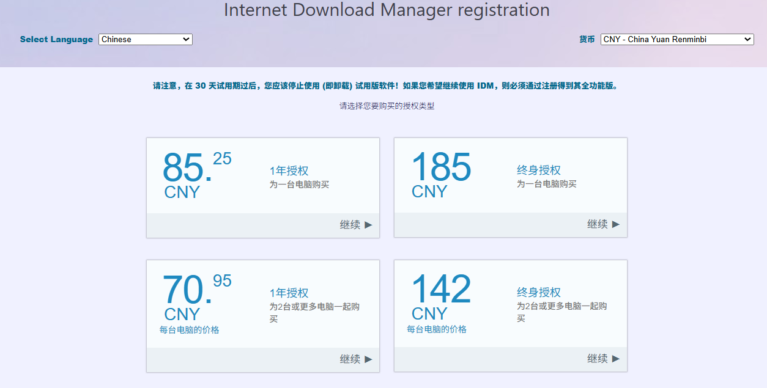Click the 85.25 CNY price
Viewport: 767px width, 388px height.
point(197,175)
